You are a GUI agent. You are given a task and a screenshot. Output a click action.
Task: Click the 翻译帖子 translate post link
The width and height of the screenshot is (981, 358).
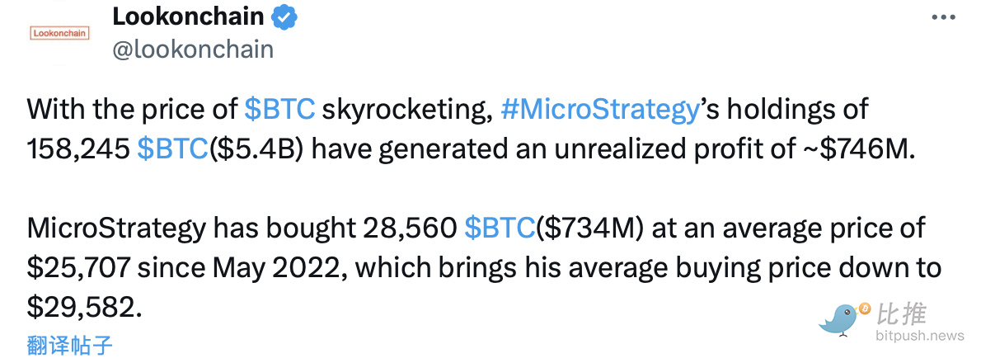(x=69, y=345)
